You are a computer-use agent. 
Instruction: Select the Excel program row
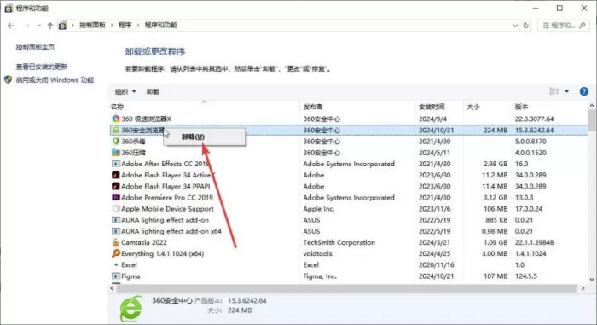348,264
